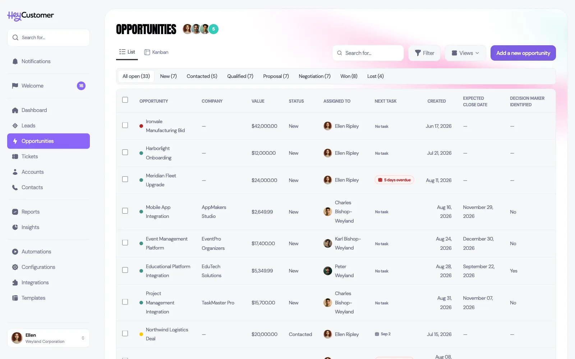Click the Opportunities lightning bolt icon
Image resolution: width=575 pixels, height=359 pixels.
pos(15,141)
